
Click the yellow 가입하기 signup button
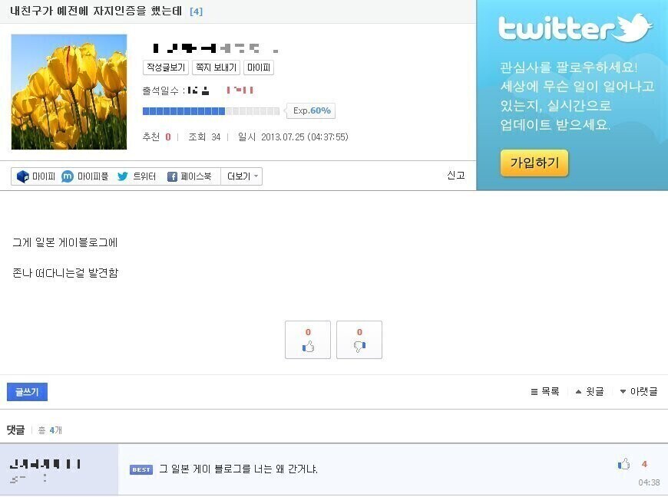534,163
